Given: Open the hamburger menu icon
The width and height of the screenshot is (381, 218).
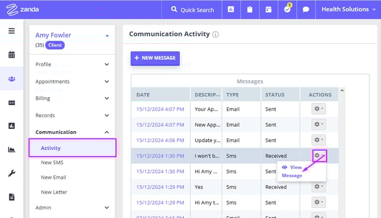Looking at the screenshot, I should pos(12,31).
